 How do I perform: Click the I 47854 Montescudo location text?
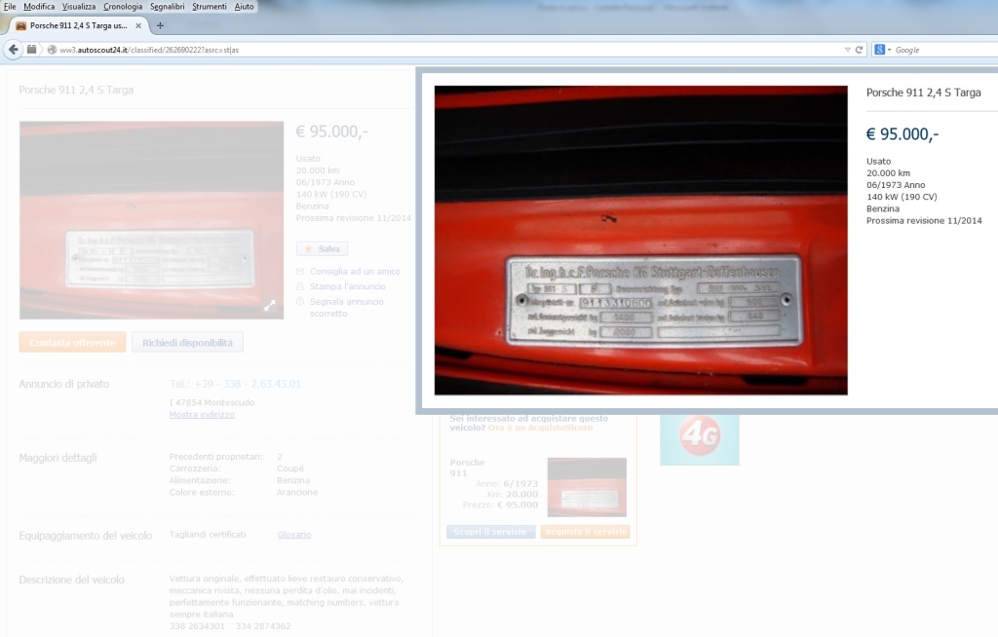click(x=211, y=402)
